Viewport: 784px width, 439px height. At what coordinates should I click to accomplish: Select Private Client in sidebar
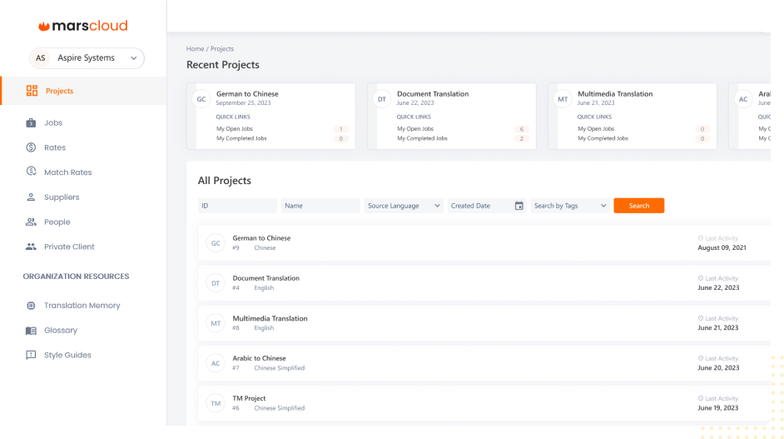coord(69,247)
